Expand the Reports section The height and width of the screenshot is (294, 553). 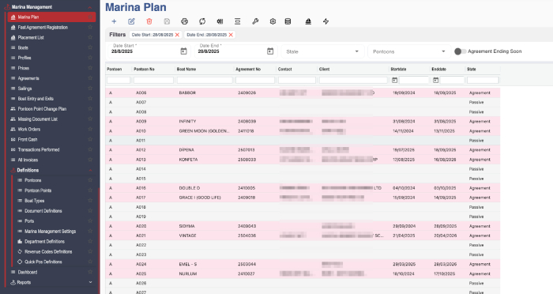(90, 282)
